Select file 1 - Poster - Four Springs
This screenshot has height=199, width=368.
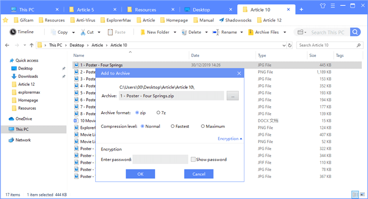click(217, 65)
